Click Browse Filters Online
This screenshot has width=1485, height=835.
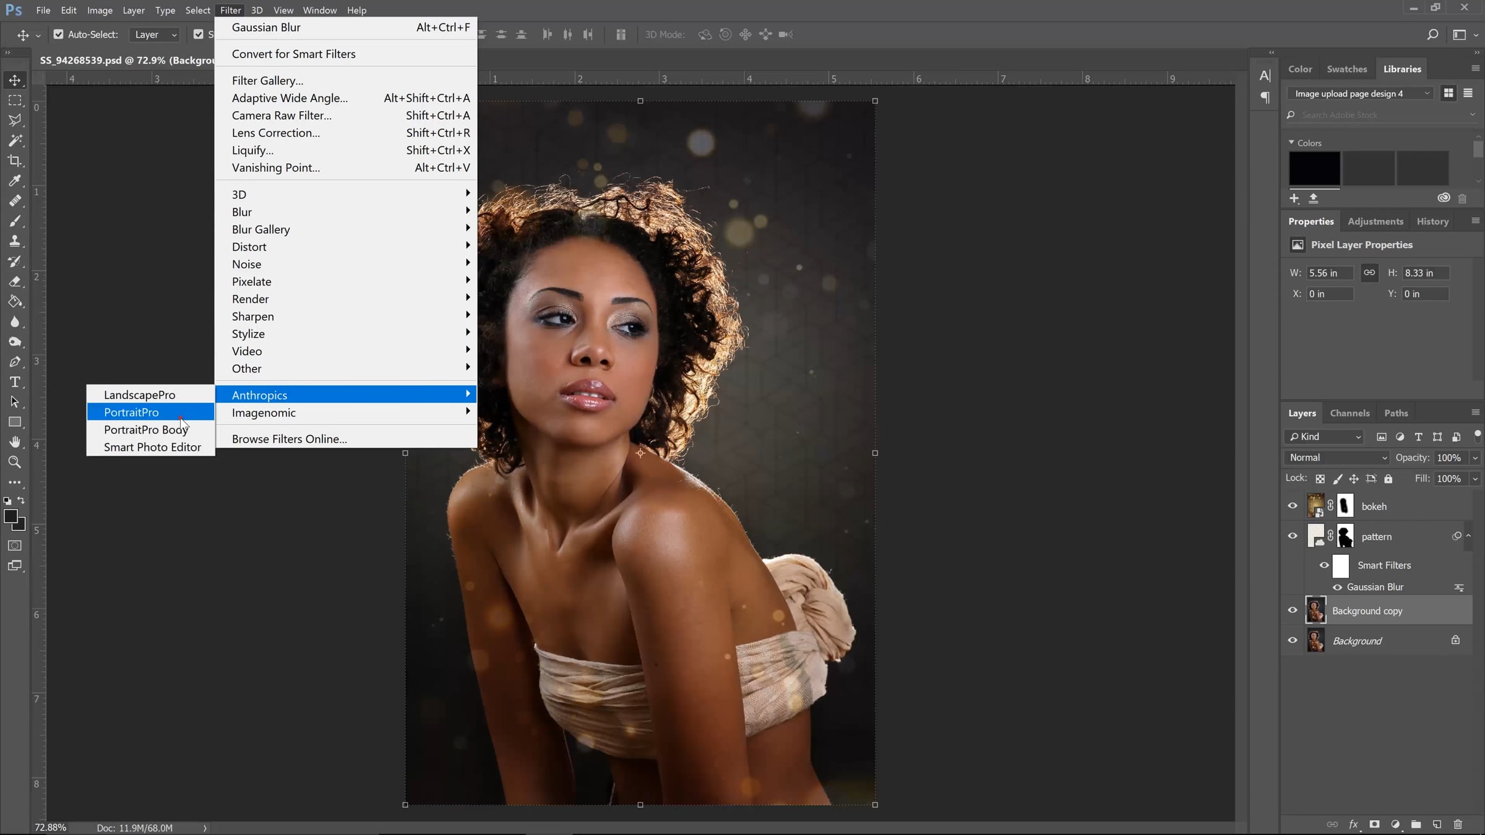(x=289, y=439)
